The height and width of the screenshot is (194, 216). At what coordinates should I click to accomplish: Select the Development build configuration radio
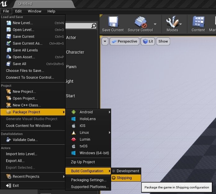[114, 171]
